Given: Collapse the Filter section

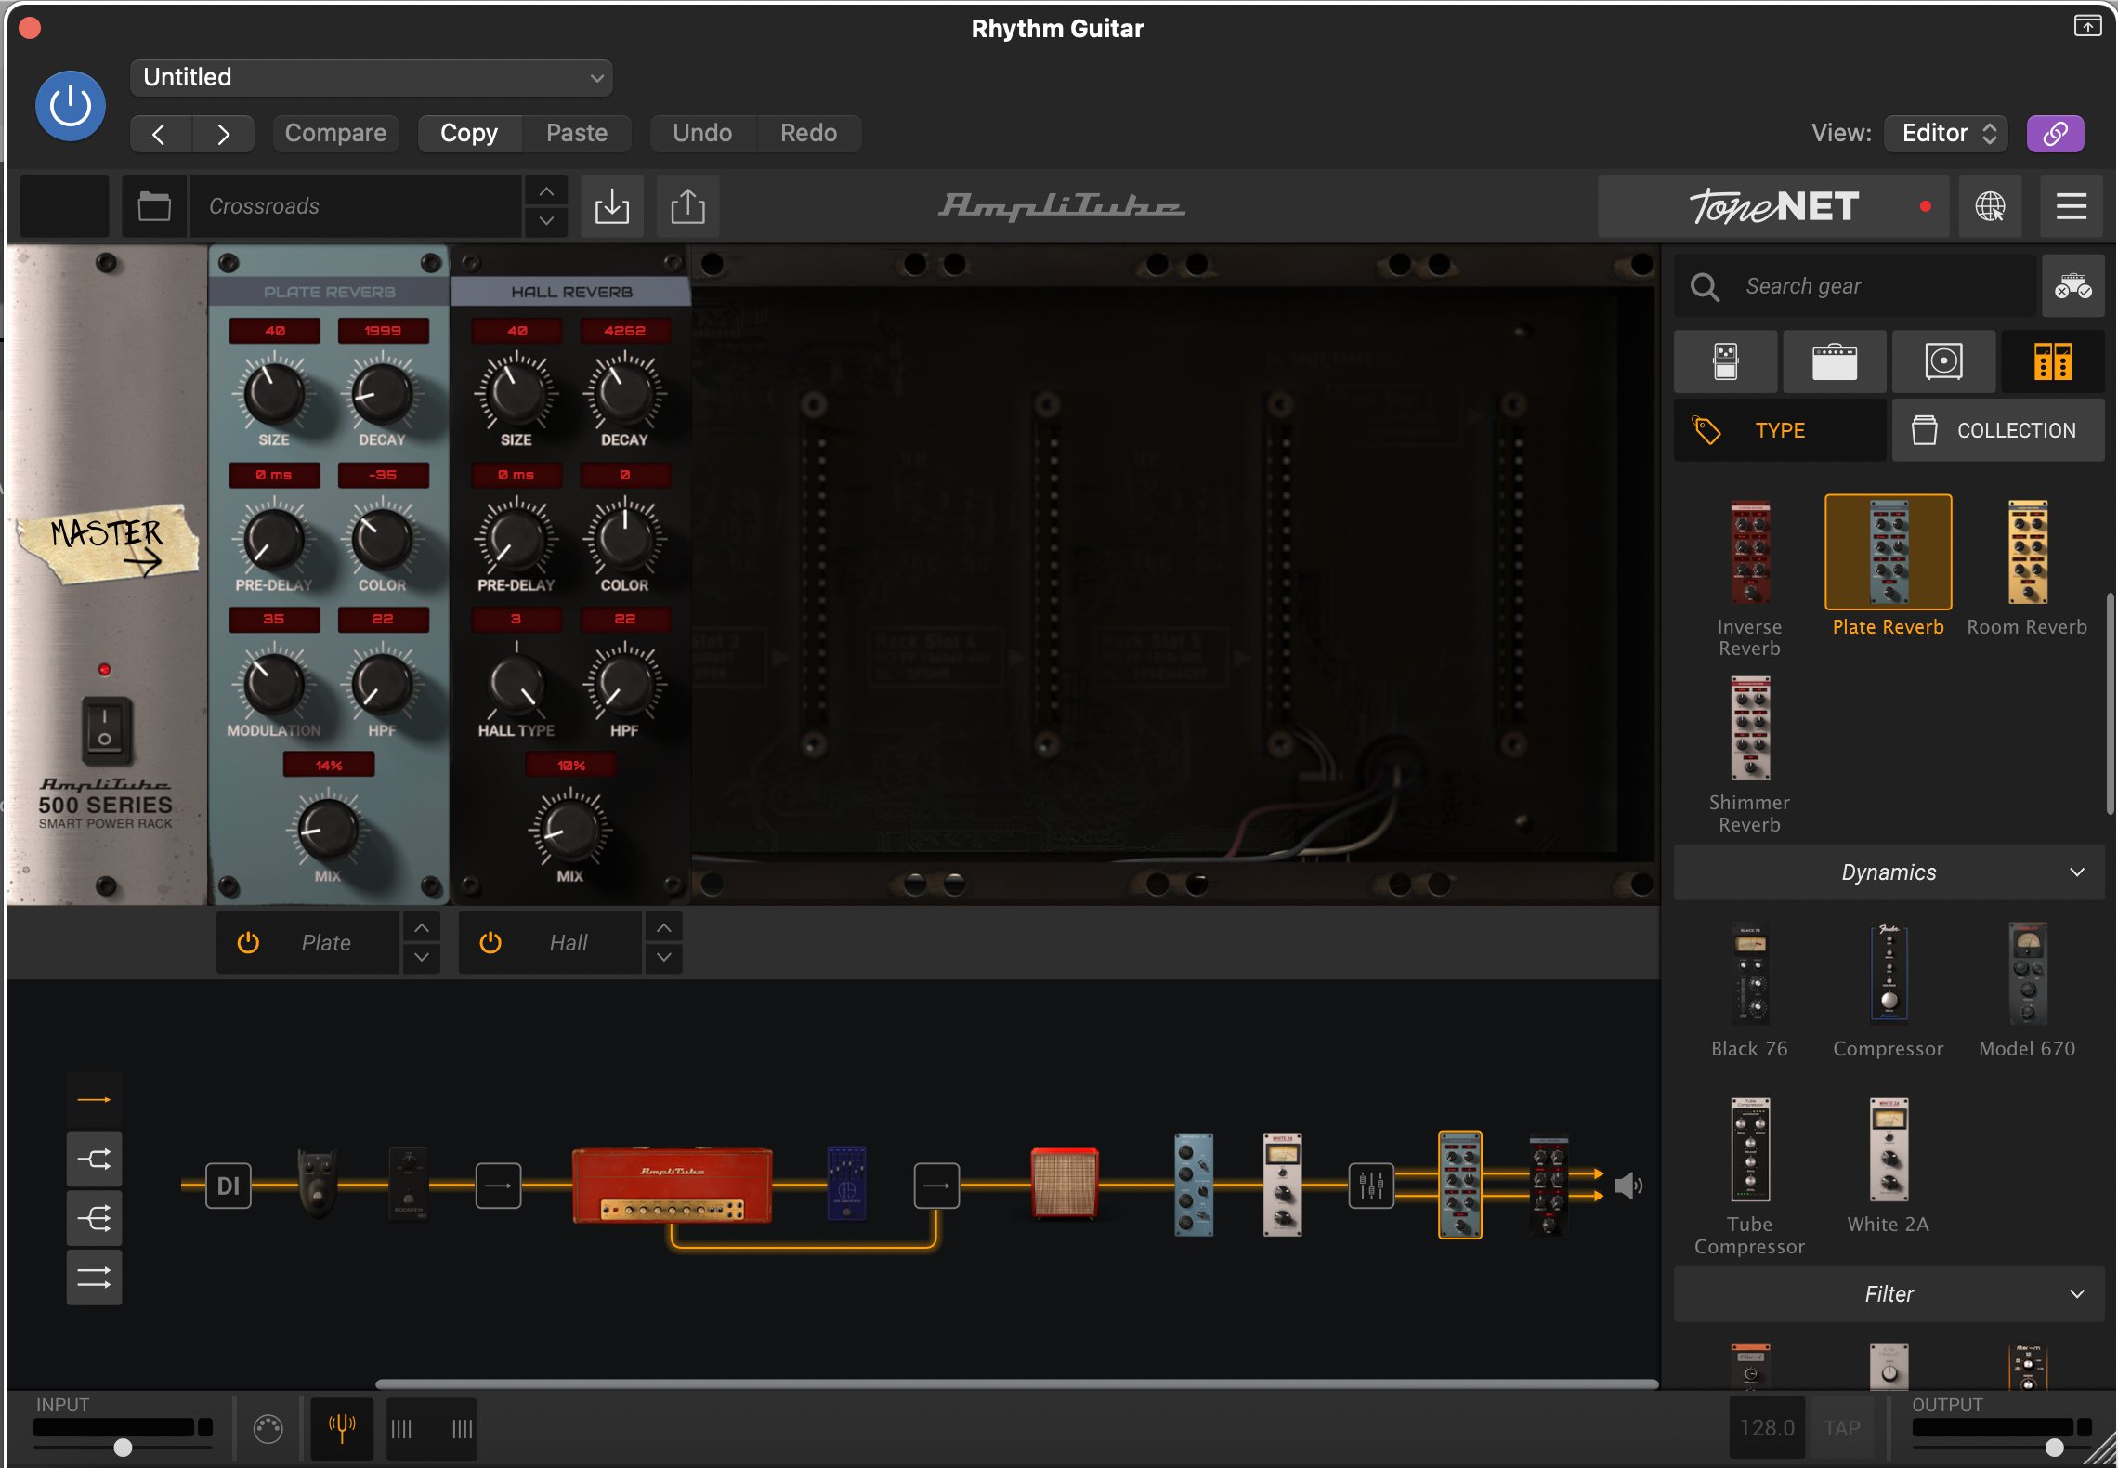Looking at the screenshot, I should (1889, 1294).
